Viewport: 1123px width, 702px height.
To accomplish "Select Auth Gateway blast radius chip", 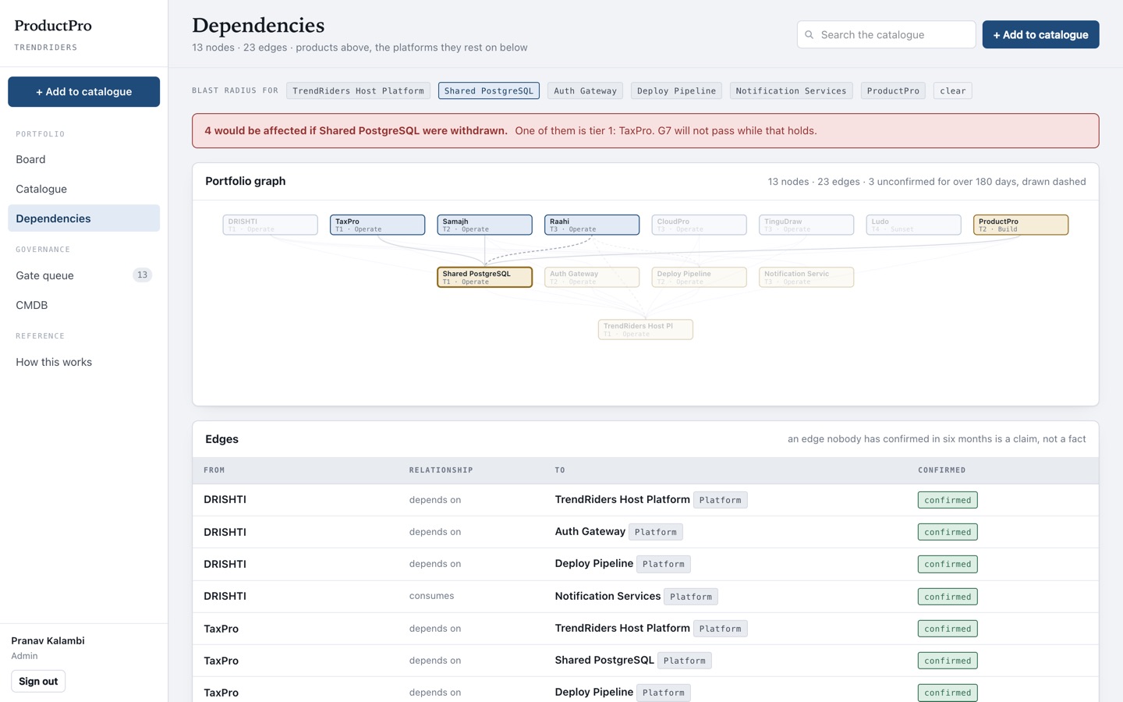I will coord(585,90).
